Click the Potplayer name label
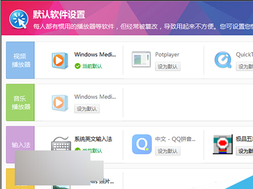 [x=167, y=55]
